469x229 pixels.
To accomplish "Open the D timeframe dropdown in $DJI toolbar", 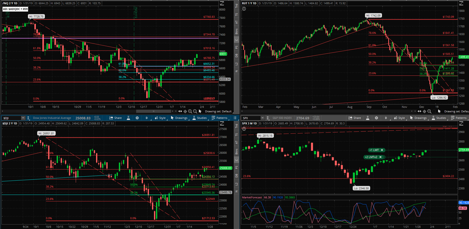I will [x=146, y=118].
